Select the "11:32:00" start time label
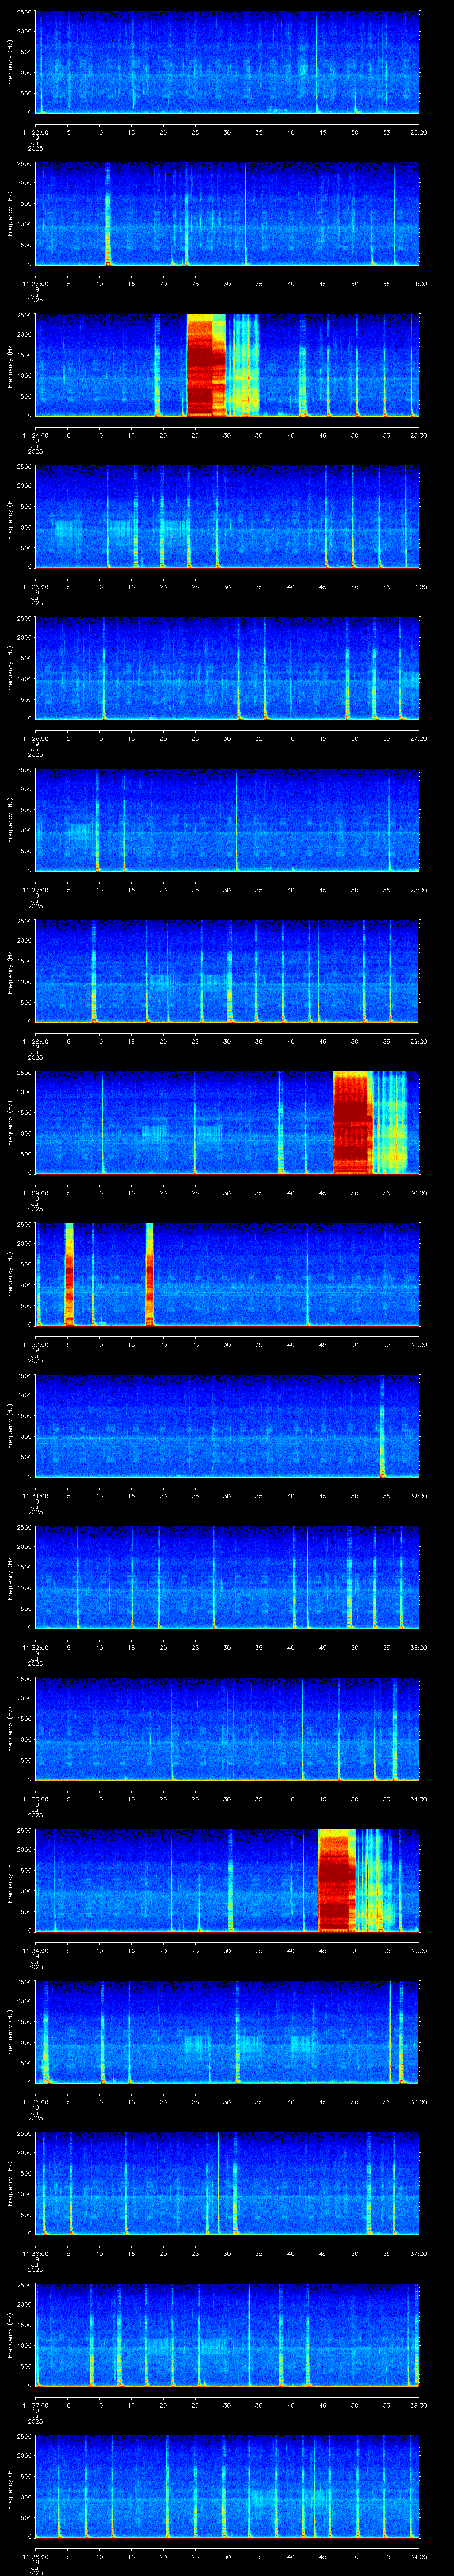The height and width of the screenshot is (2576, 454). tap(35, 1647)
